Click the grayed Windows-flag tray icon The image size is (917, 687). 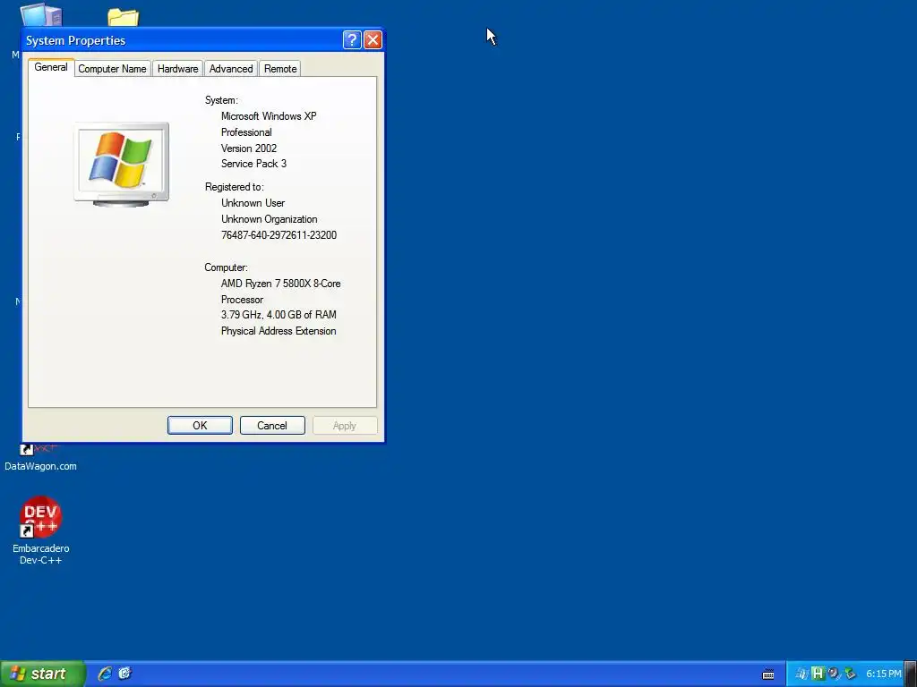(x=801, y=674)
